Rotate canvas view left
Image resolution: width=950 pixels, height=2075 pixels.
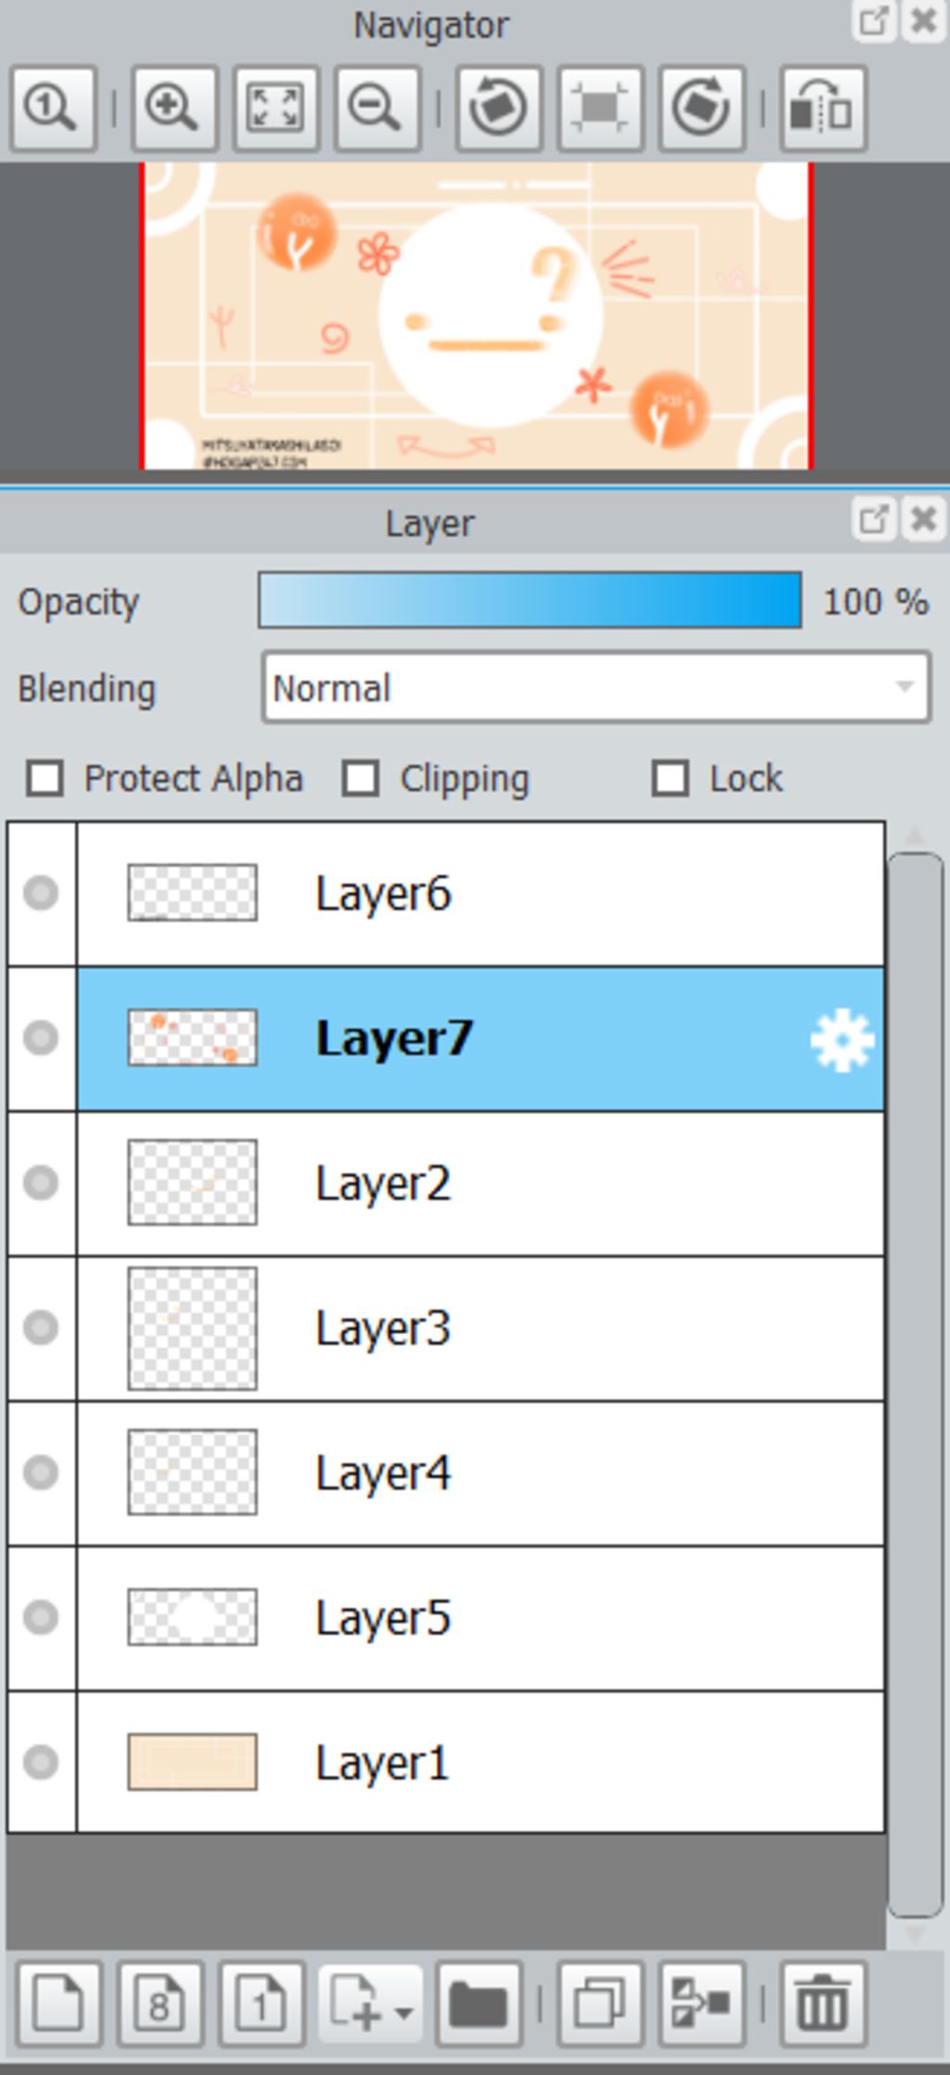pos(498,109)
